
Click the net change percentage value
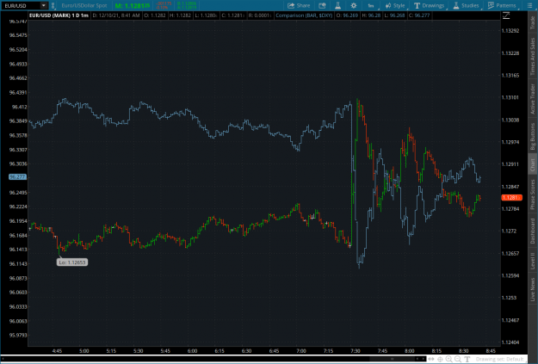162,8
